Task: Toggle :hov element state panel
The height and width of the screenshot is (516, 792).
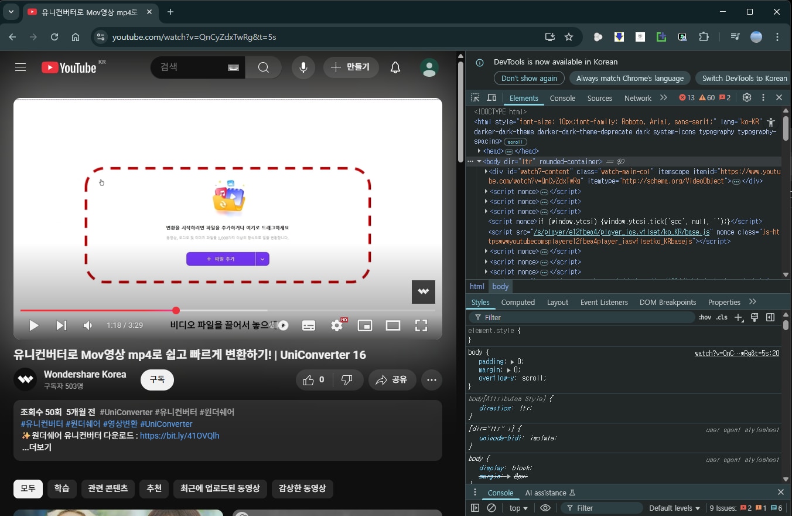Action: coord(705,317)
